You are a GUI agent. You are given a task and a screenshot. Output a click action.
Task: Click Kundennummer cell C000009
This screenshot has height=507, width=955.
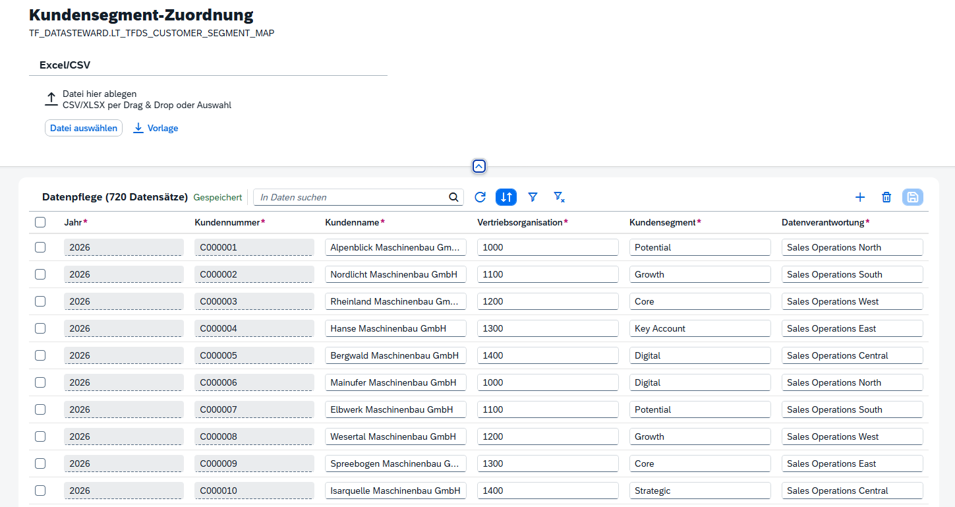point(254,463)
